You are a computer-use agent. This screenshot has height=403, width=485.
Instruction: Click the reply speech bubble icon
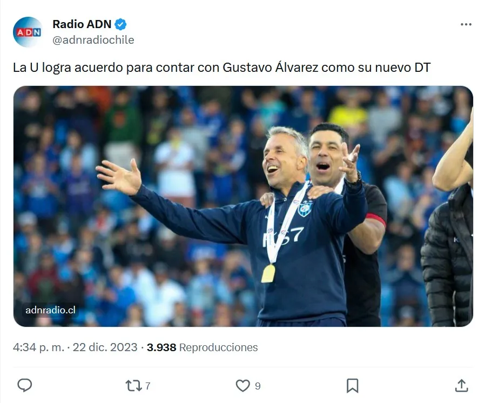click(24, 385)
